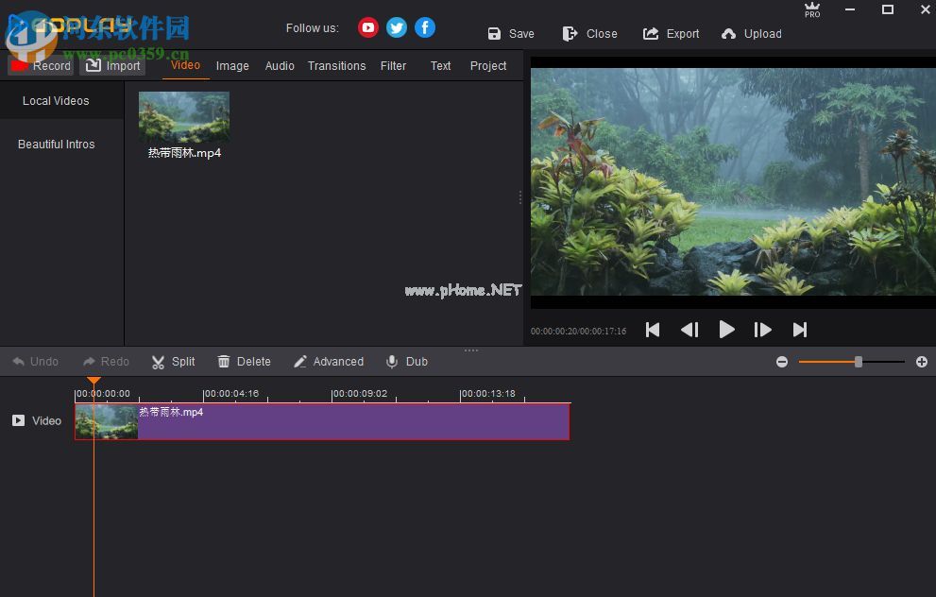
Task: Click the preview timecode display
Action: pyautogui.click(x=578, y=332)
